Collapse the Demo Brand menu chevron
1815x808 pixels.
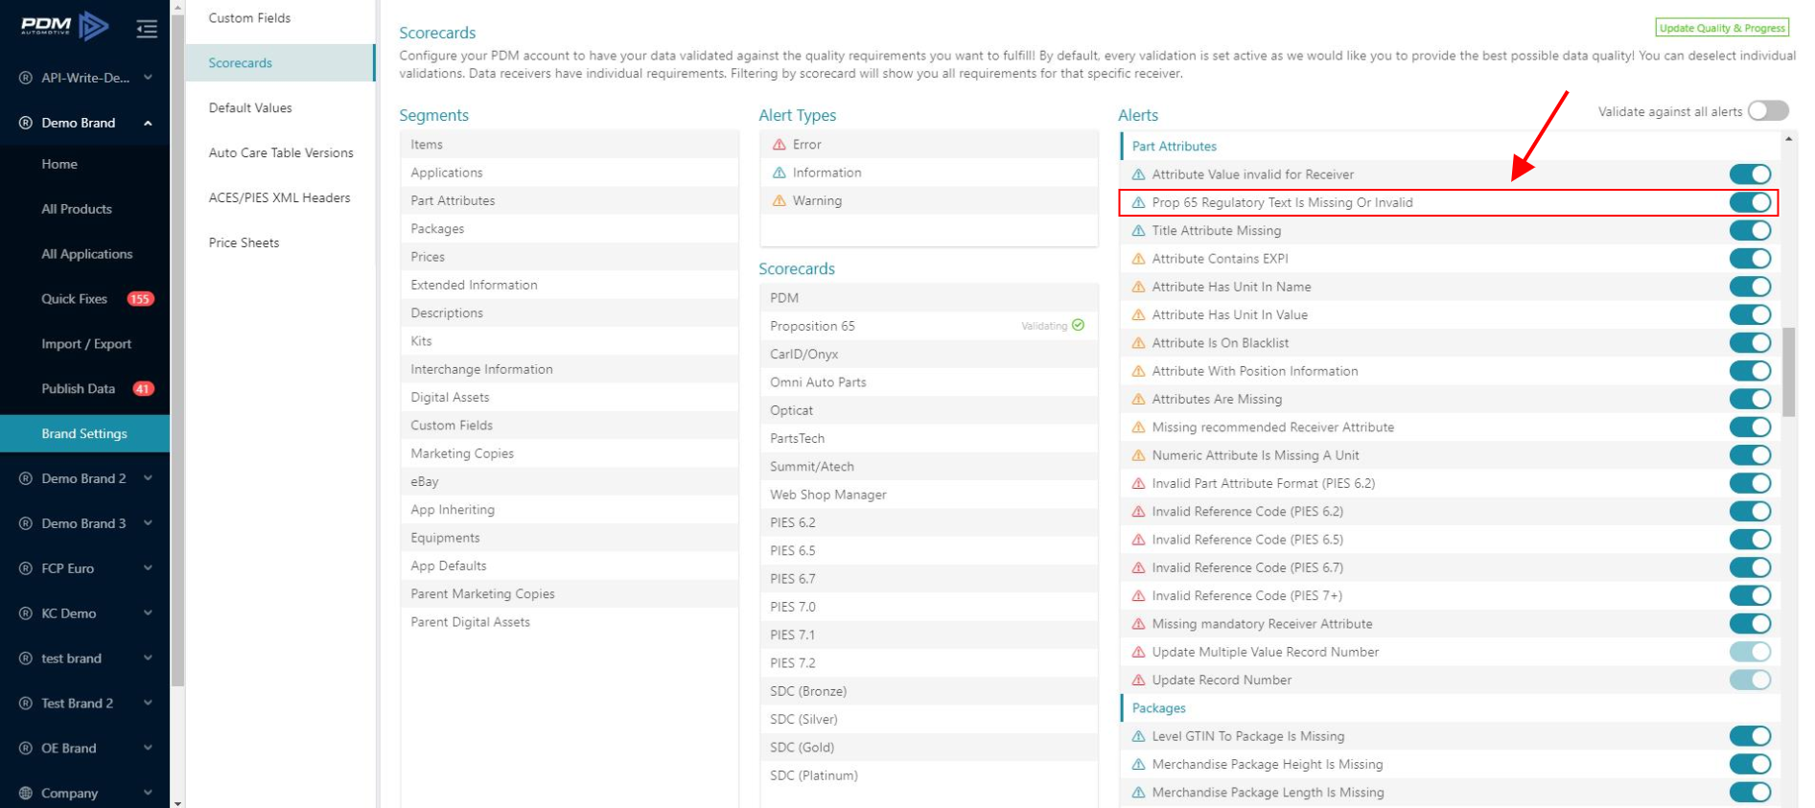[148, 123]
